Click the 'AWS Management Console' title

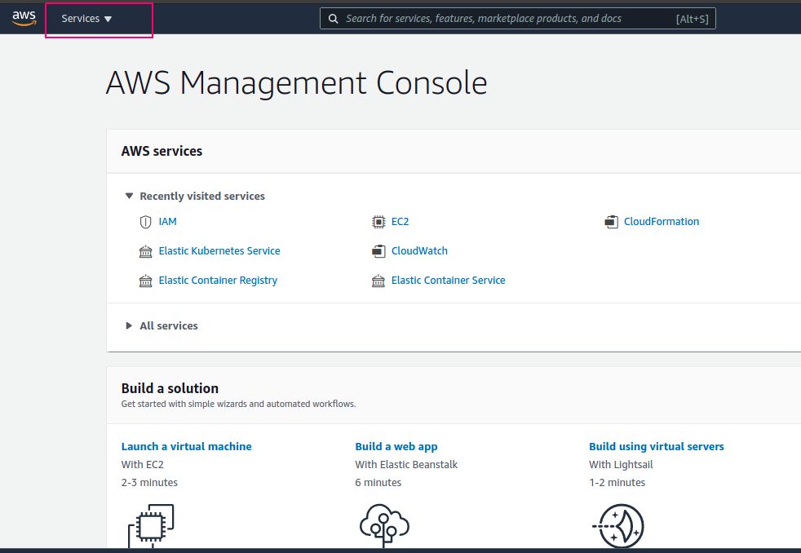tap(296, 83)
